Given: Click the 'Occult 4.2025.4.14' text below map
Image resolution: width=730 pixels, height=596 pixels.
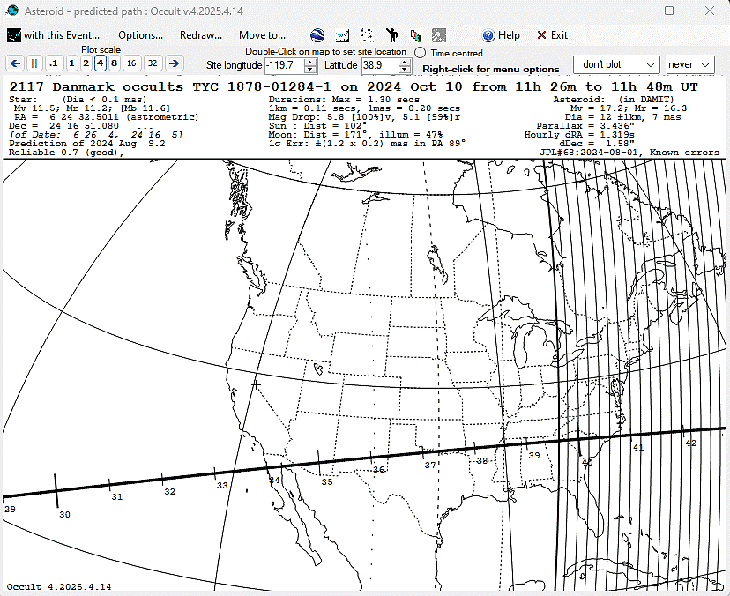Looking at the screenshot, I should point(59,586).
